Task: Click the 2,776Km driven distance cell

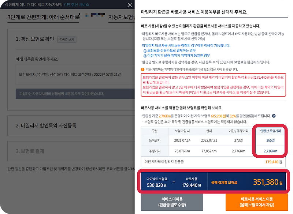Action: click(x=238, y=151)
